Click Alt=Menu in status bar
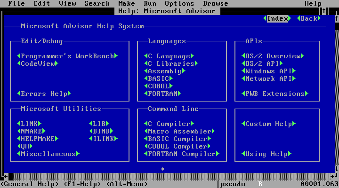The height and width of the screenshot is (188, 339). click(x=127, y=184)
